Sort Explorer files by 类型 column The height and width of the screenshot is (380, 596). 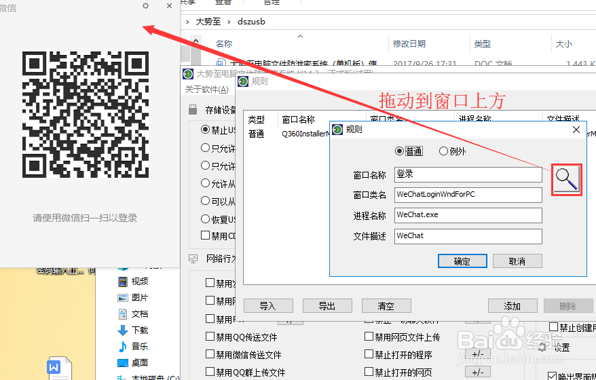[x=483, y=43]
